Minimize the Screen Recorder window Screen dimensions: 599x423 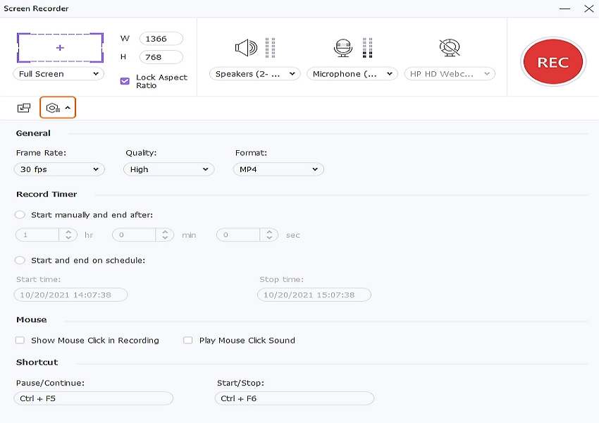(x=564, y=8)
